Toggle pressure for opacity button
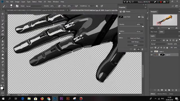The height and width of the screenshot is (101, 180). click(59, 6)
